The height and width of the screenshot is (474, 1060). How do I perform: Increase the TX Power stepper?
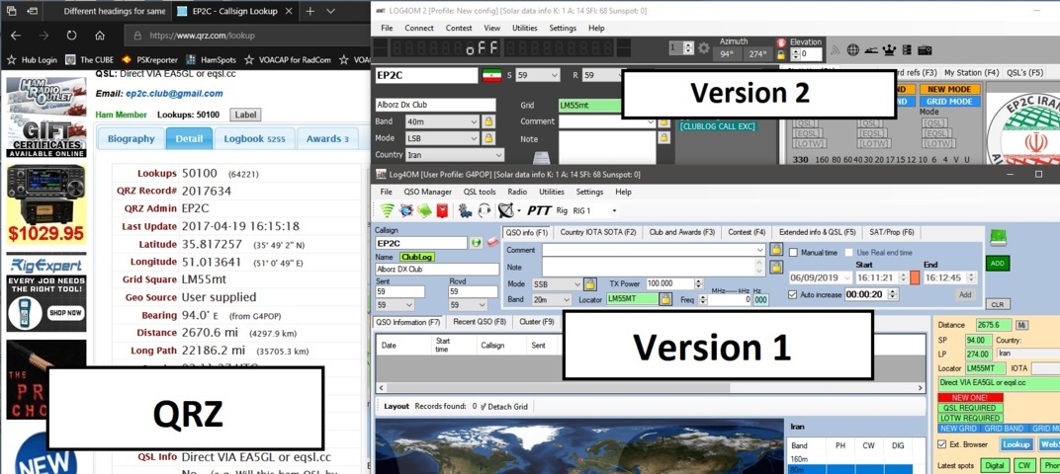[x=698, y=280]
